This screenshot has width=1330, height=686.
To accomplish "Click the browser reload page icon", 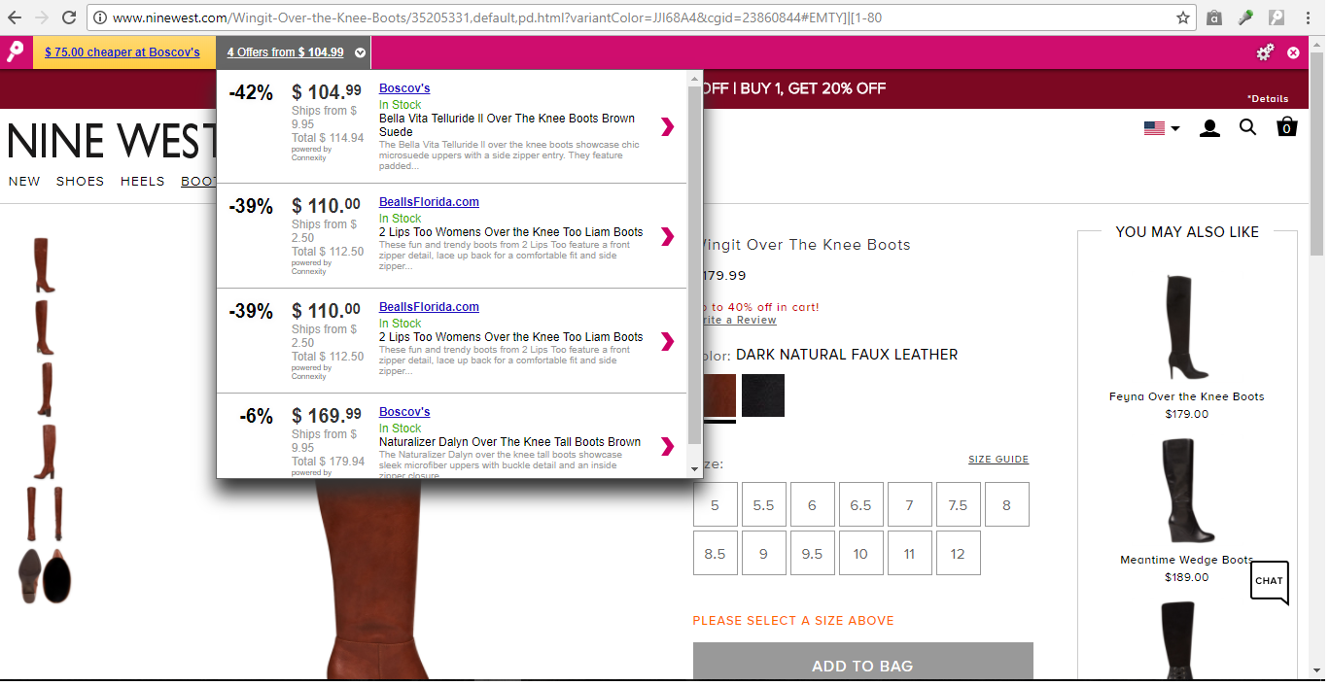I will tap(69, 17).
